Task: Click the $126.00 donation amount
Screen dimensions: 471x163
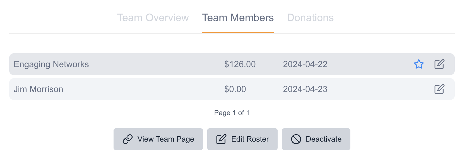Action: [240, 64]
